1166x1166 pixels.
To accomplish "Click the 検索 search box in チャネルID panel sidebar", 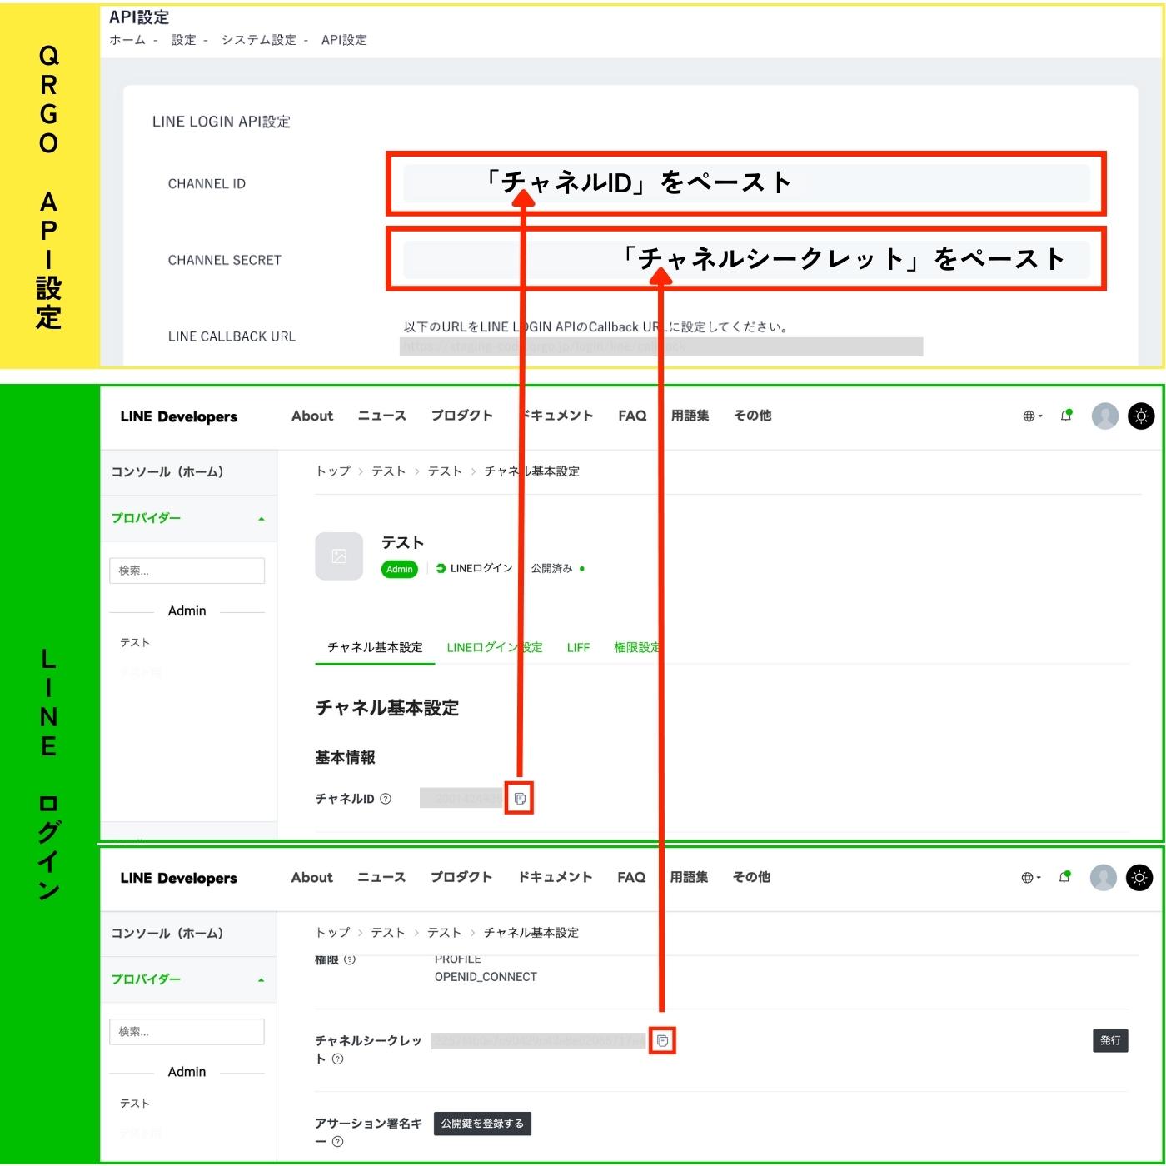I will (187, 571).
